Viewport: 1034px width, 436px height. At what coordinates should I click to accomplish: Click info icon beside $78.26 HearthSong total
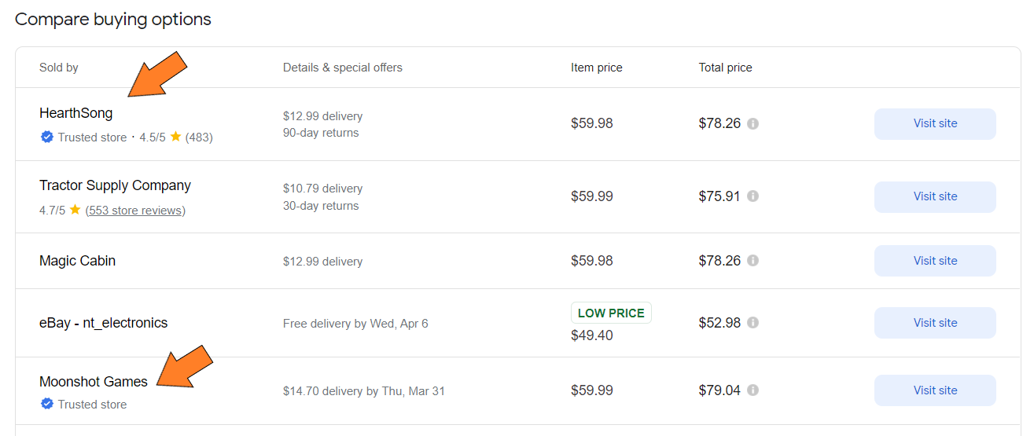click(753, 124)
